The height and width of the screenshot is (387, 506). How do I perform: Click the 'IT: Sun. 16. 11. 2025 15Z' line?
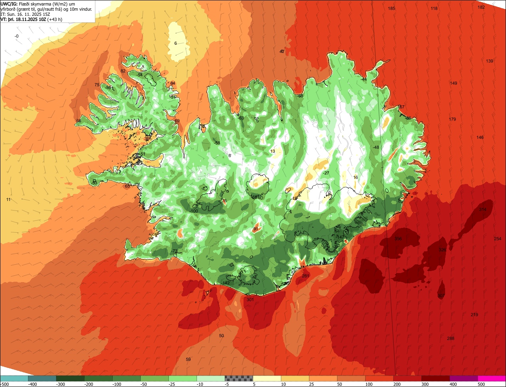pyautogui.click(x=25, y=14)
